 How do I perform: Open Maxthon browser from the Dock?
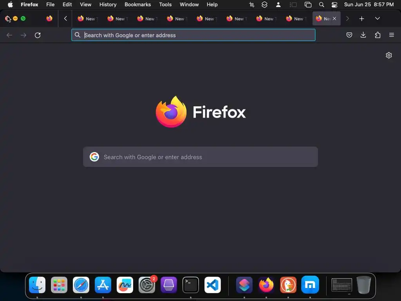[310, 285]
